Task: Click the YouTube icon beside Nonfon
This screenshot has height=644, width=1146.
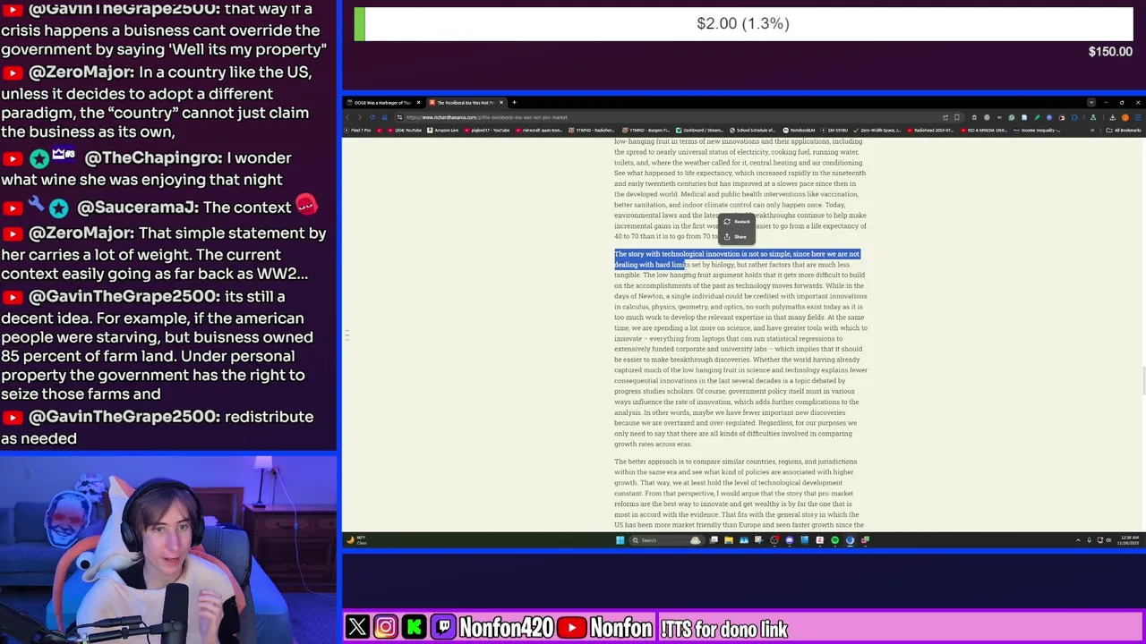Action: [x=572, y=628]
